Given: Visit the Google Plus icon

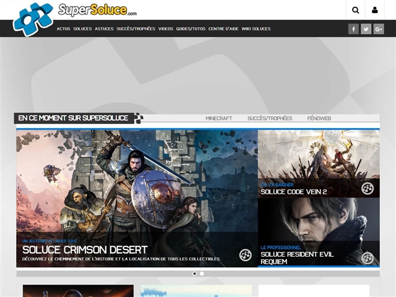Looking at the screenshot, I should pyautogui.click(x=379, y=29).
